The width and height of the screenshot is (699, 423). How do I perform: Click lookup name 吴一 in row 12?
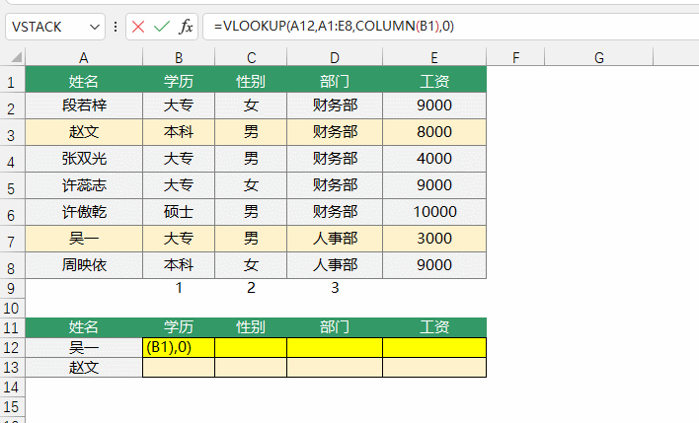[84, 347]
